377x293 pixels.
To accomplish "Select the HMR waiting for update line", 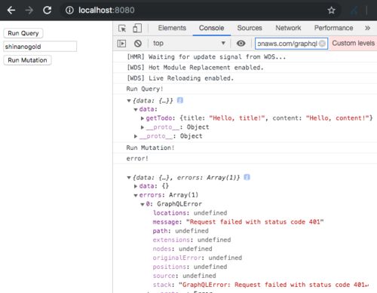I will tap(207, 57).
